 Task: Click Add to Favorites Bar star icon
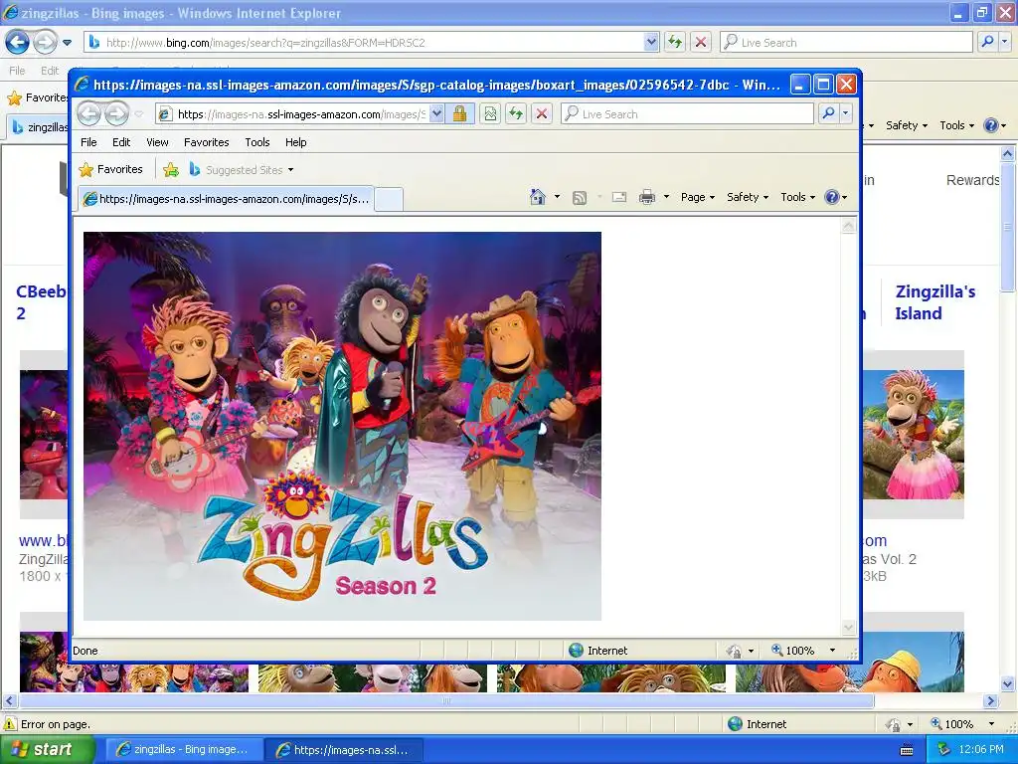171,169
